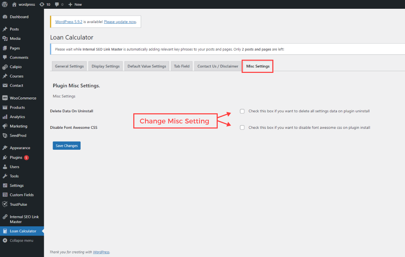Open the Settings menu label
The width and height of the screenshot is (405, 257).
[x=17, y=185]
